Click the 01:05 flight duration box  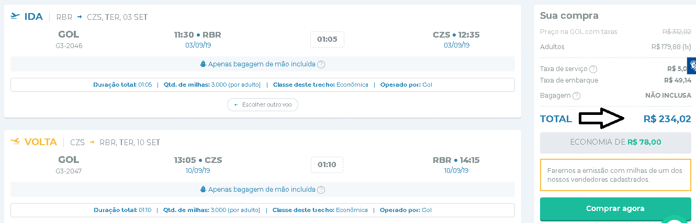pyautogui.click(x=327, y=39)
